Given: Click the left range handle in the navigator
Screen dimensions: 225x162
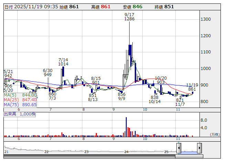Looking at the screenshot, I should pyautogui.click(x=179, y=148).
